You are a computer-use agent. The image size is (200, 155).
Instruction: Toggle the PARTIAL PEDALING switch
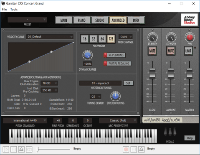[x=117, y=64]
